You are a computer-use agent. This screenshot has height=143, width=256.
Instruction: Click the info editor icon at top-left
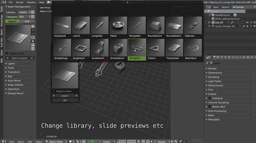pos(4,2)
